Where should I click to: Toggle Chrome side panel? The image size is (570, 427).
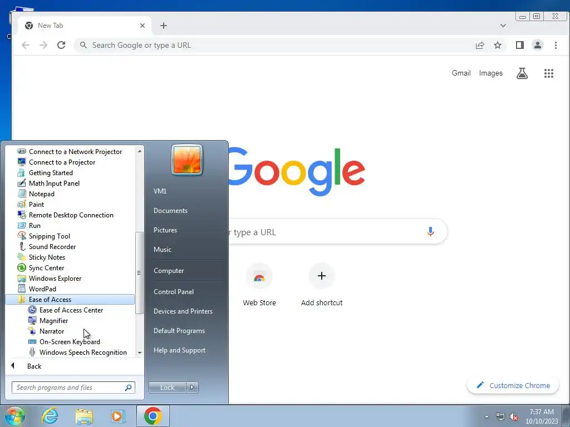coord(520,45)
